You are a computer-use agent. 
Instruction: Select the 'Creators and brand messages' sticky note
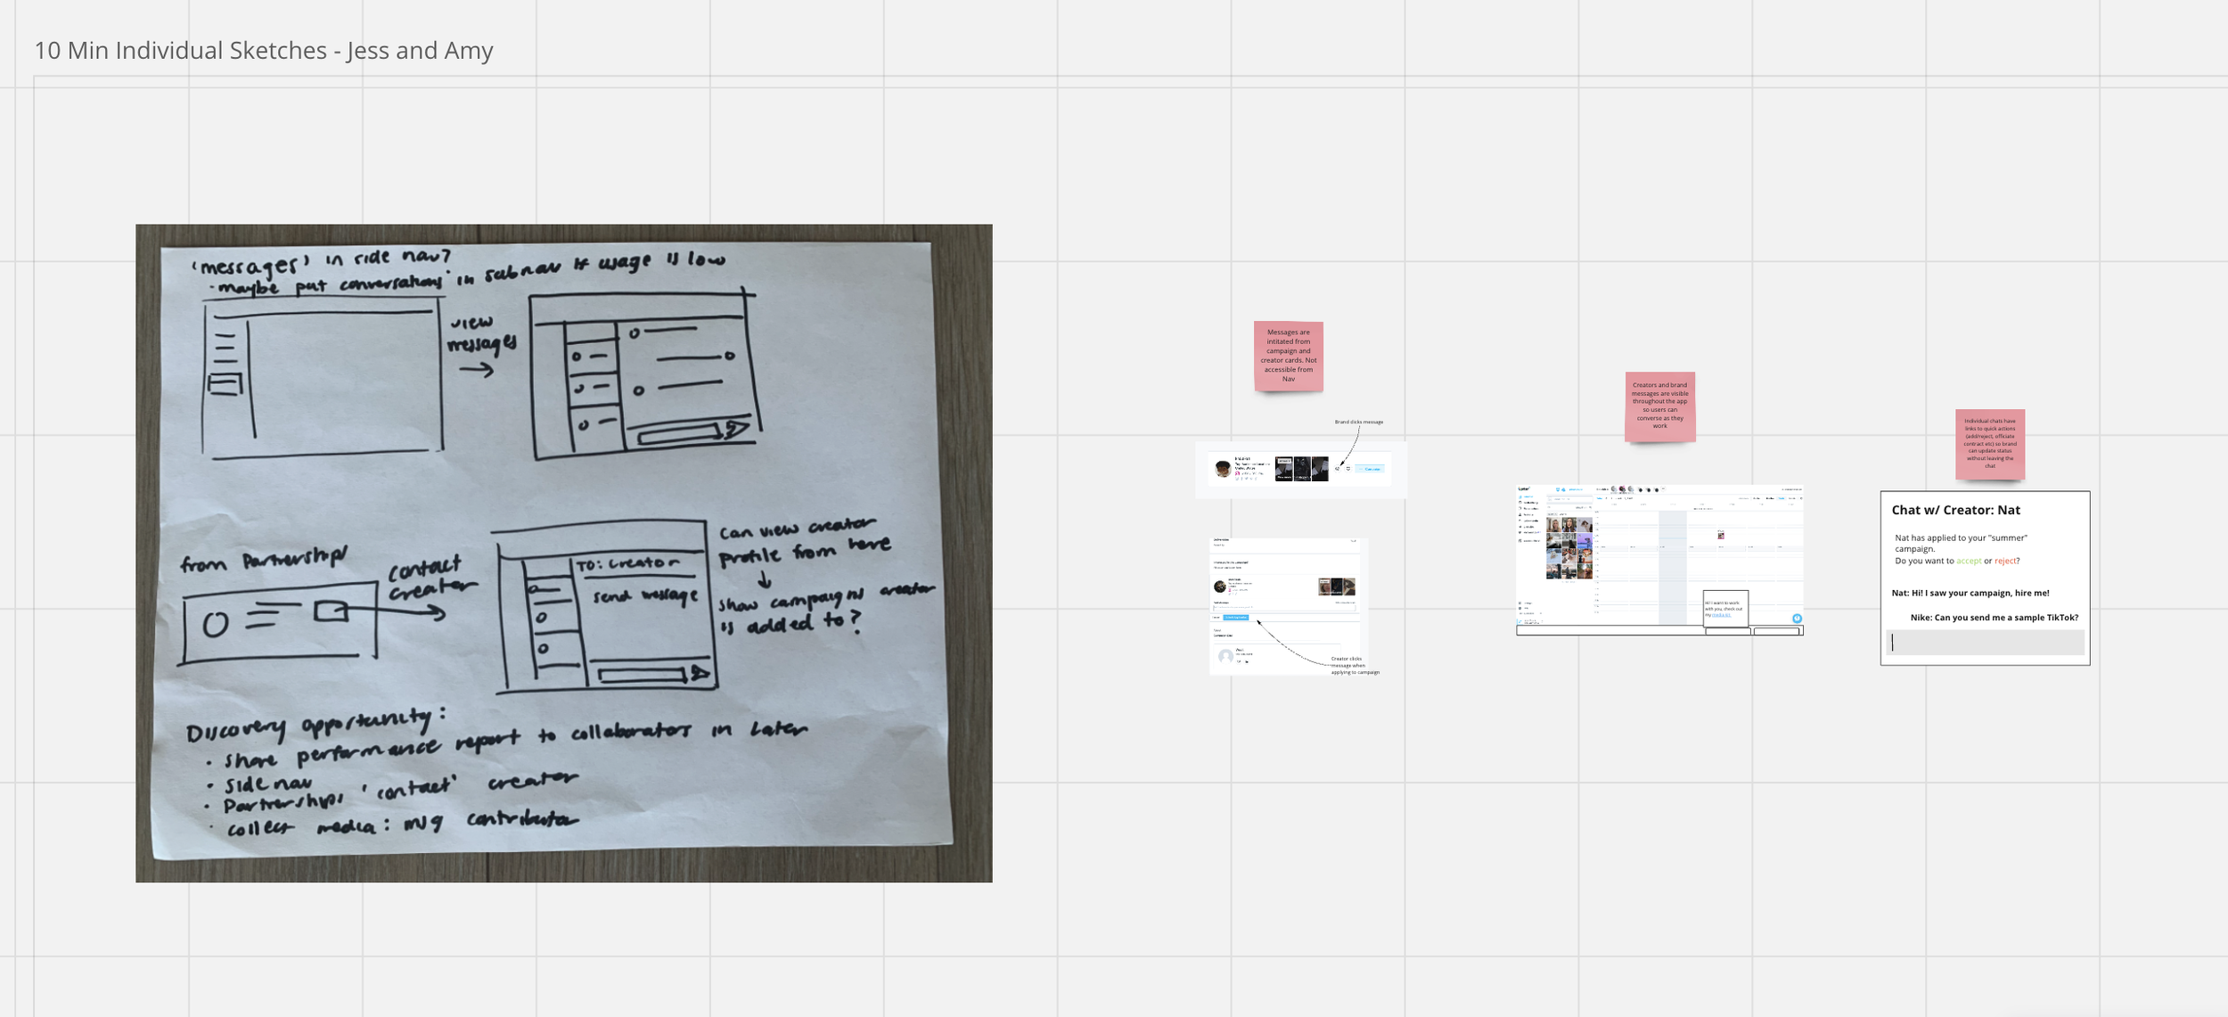tap(1659, 406)
